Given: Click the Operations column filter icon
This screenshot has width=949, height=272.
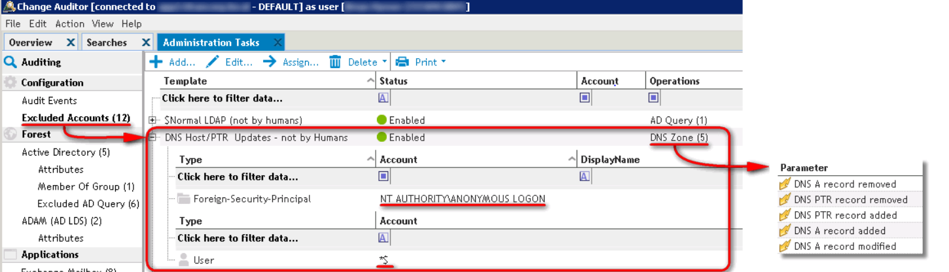Looking at the screenshot, I should [653, 98].
